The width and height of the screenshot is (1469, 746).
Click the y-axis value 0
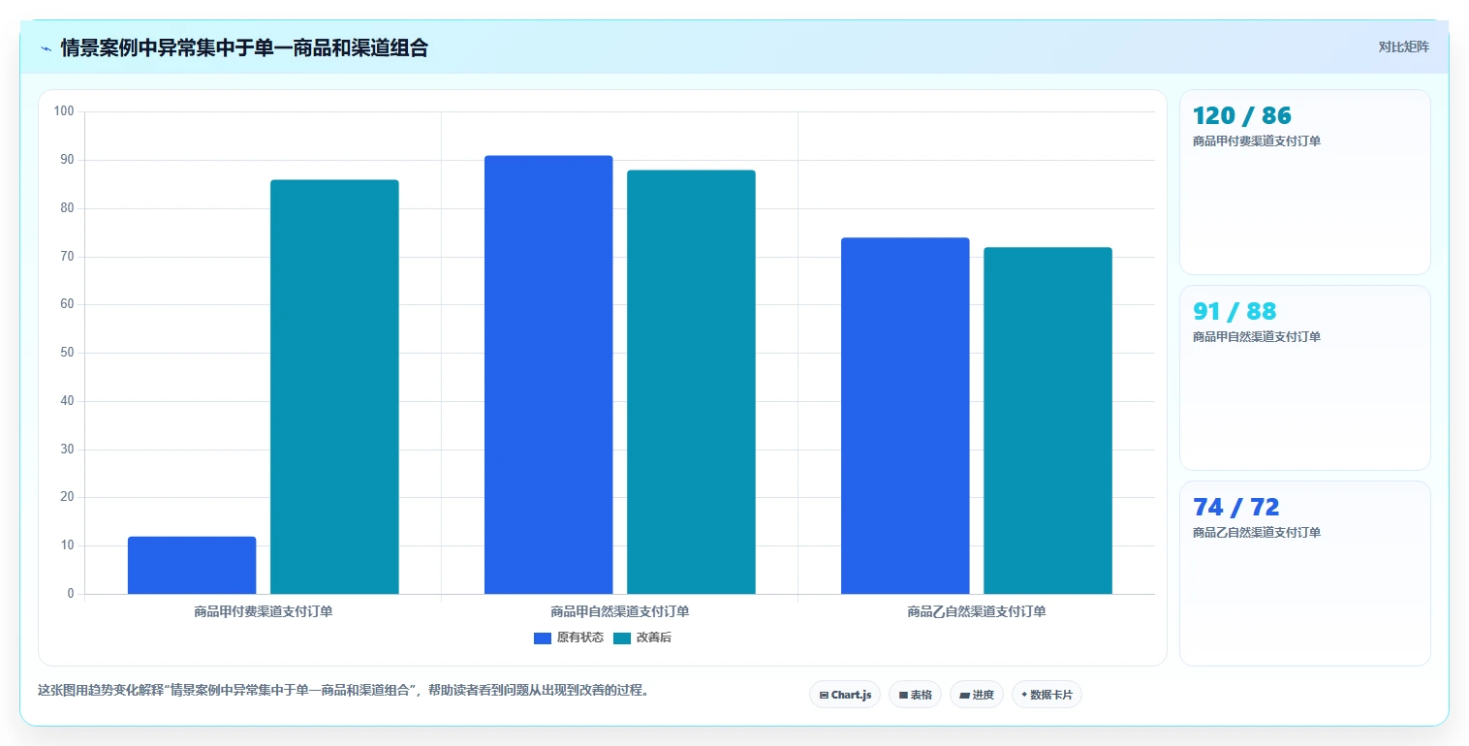tap(71, 594)
